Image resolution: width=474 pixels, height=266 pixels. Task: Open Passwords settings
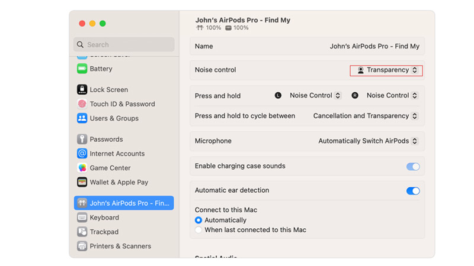tap(124, 139)
